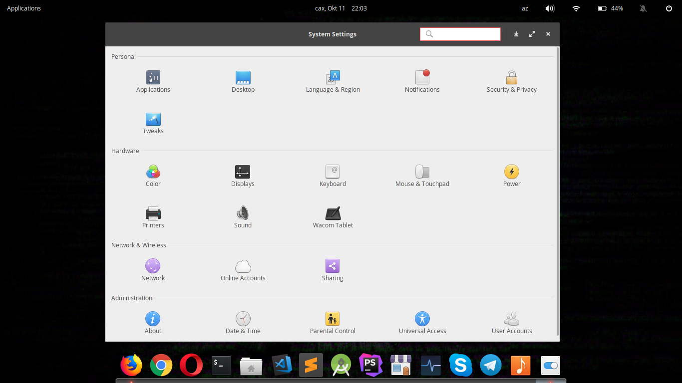The image size is (682, 383).
Task: Launch PhpStorm from the dock
Action: click(x=371, y=366)
